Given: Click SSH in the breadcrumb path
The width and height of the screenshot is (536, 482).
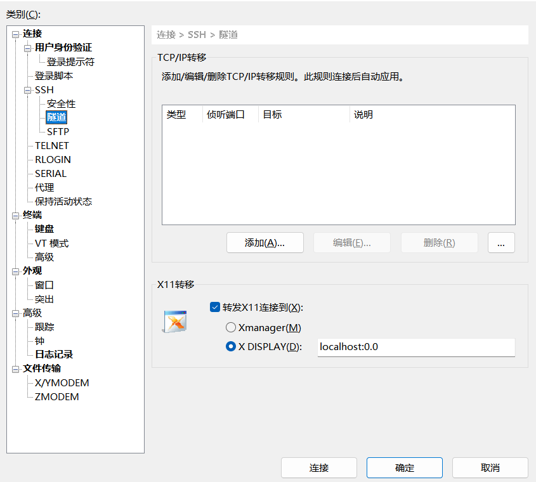Looking at the screenshot, I should [197, 34].
